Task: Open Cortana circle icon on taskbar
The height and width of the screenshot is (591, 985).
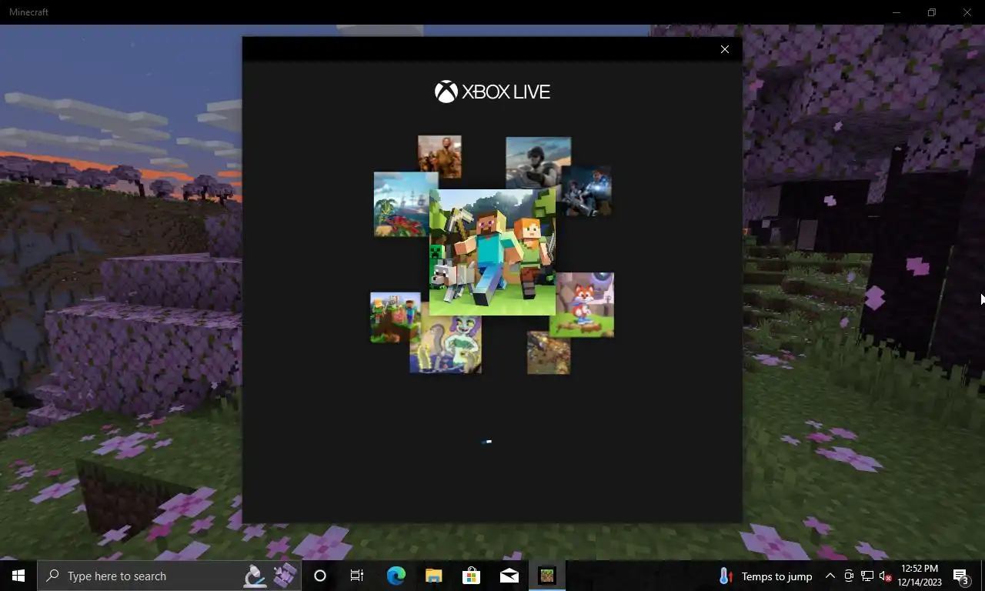Action: click(320, 576)
